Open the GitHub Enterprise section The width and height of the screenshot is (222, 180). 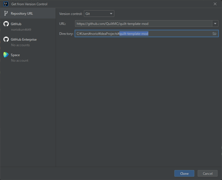(28, 42)
